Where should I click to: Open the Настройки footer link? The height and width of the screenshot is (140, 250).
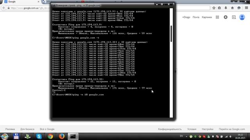[207, 129]
